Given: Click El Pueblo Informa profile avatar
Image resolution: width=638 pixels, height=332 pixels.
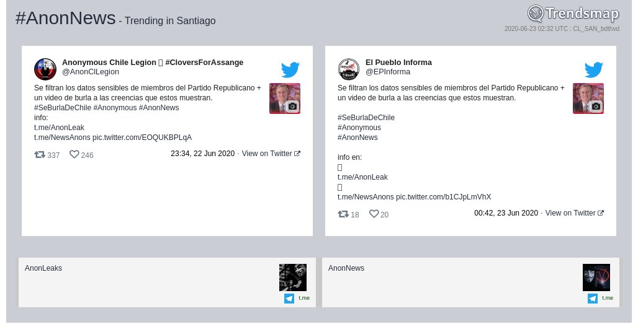Looking at the screenshot, I should [349, 69].
